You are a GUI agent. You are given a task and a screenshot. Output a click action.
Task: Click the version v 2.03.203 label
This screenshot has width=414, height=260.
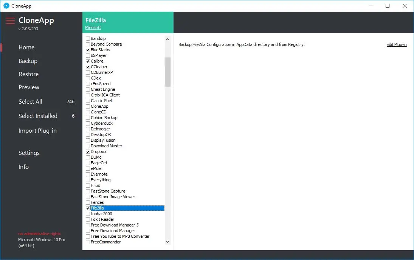[x=28, y=29]
